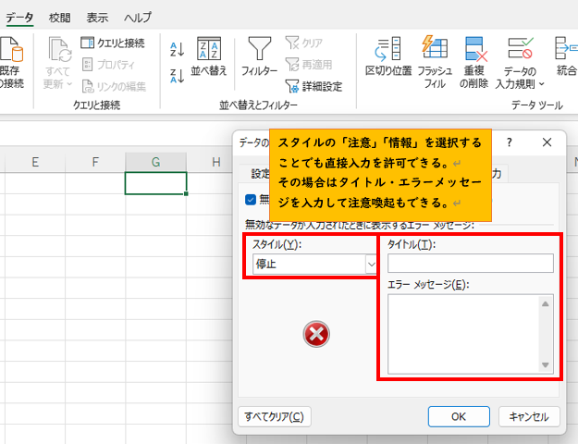Click the すべてクリア button
Image resolution: width=578 pixels, height=444 pixels.
click(x=275, y=416)
